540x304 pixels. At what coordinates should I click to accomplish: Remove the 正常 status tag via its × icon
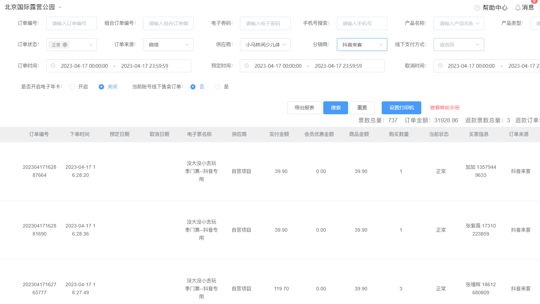(x=64, y=44)
